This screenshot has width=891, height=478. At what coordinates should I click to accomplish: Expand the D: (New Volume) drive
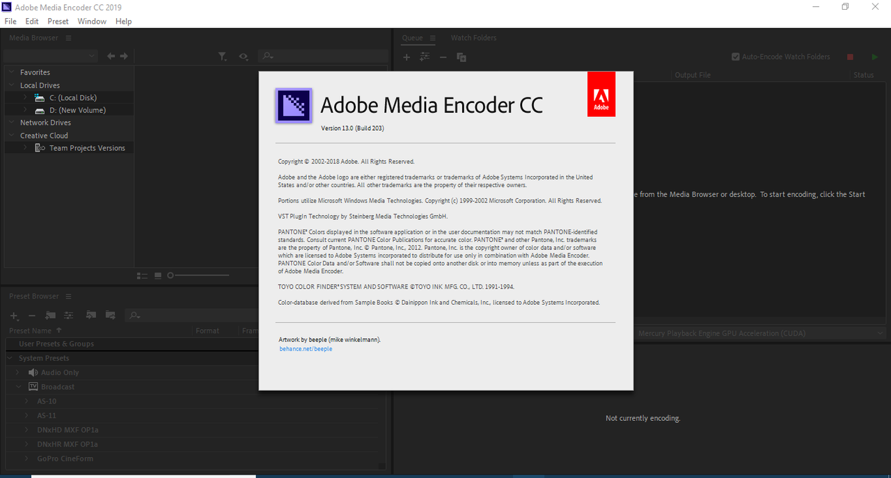[x=26, y=110]
